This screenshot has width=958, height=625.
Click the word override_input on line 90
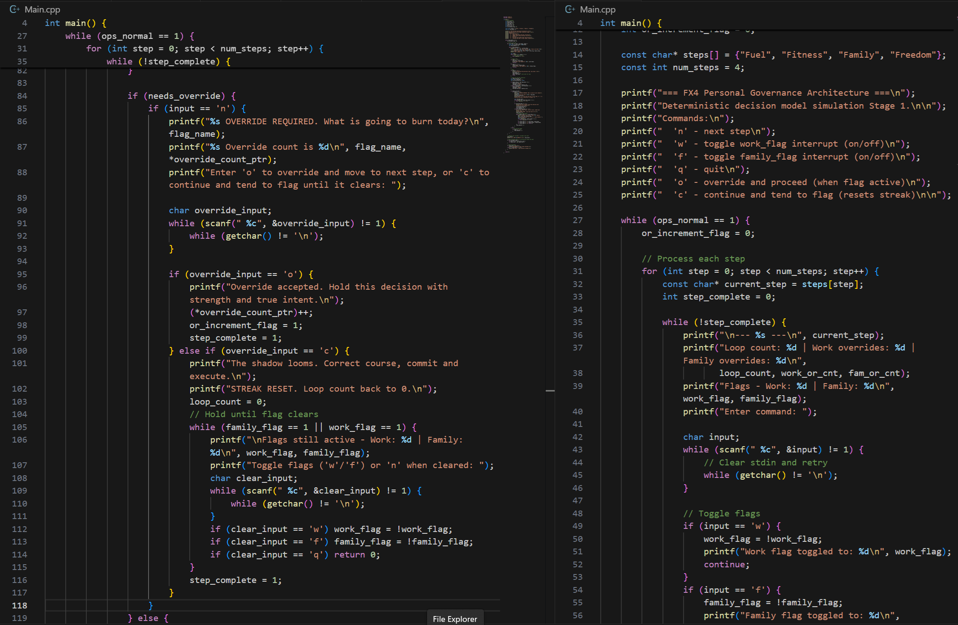point(232,210)
